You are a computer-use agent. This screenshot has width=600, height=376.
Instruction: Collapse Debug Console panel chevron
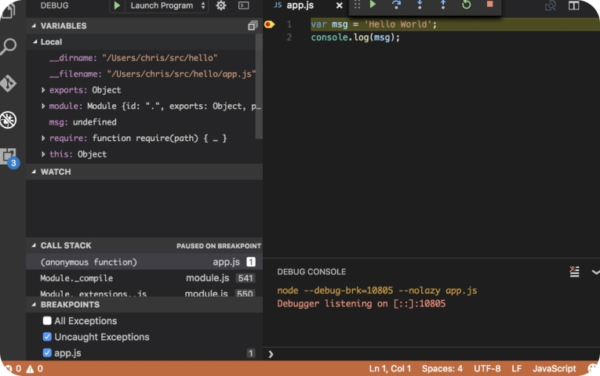pyautogui.click(x=595, y=272)
